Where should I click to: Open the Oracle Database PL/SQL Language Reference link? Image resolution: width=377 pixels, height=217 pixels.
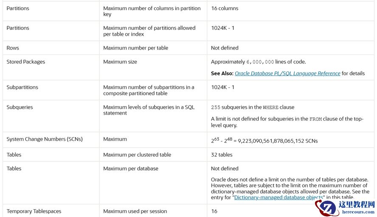click(287, 73)
